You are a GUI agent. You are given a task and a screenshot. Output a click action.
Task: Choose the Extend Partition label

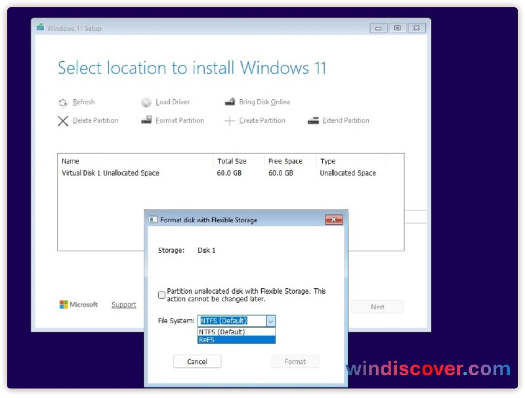[346, 120]
